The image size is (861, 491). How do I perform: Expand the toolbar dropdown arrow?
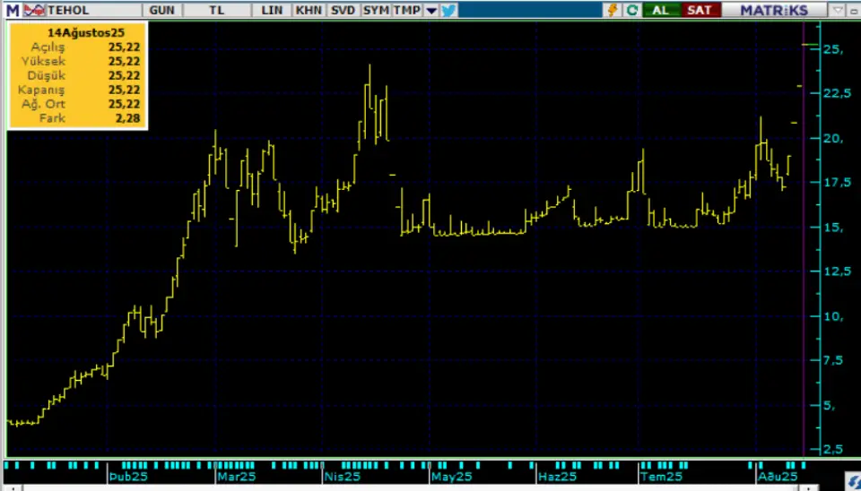pos(431,11)
